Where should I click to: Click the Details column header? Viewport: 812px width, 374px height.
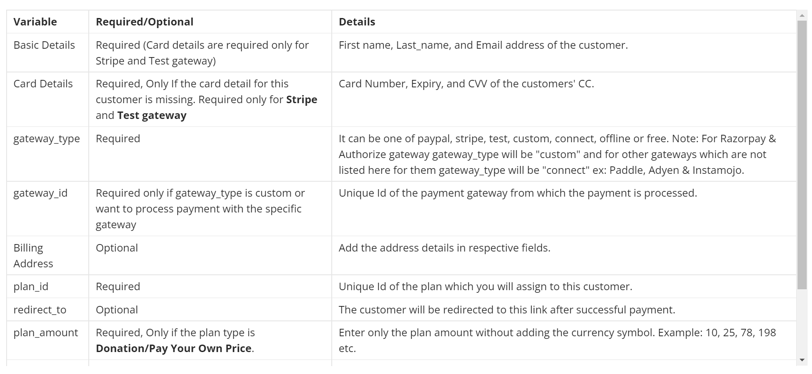(x=357, y=22)
